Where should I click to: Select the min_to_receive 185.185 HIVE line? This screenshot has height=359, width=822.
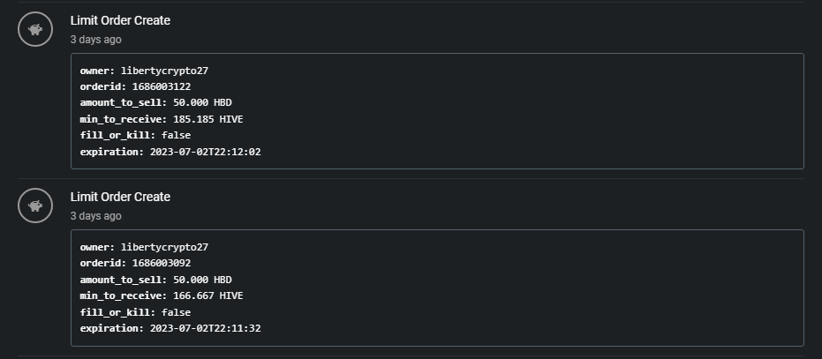click(x=162, y=119)
